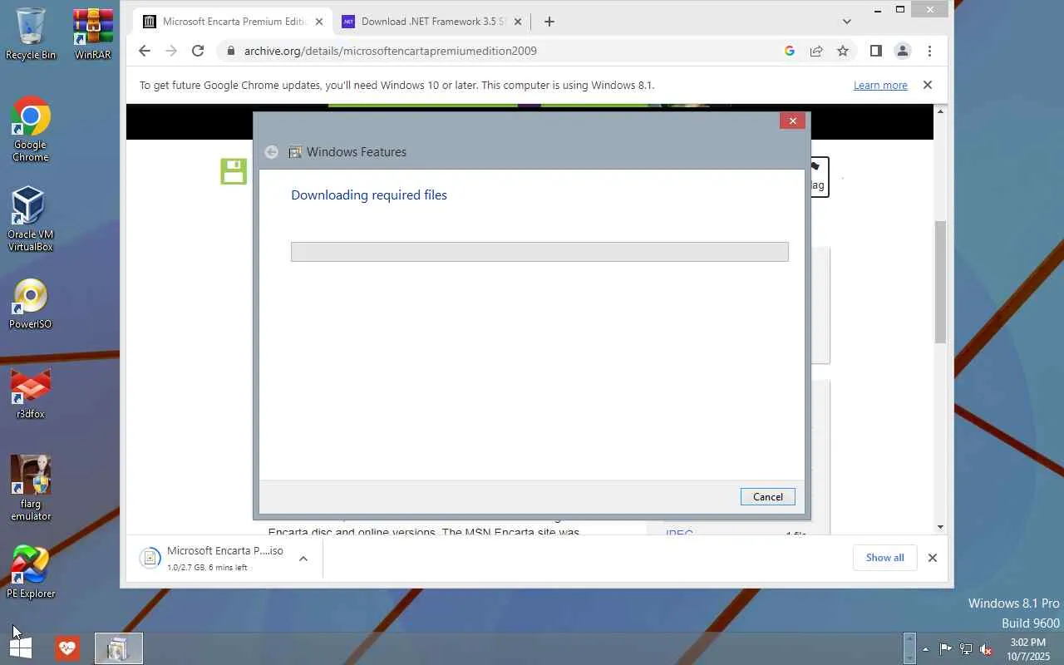This screenshot has height=665, width=1064.
Task: Close the Microsoft Encarta Premium Edition tab
Action: [320, 22]
